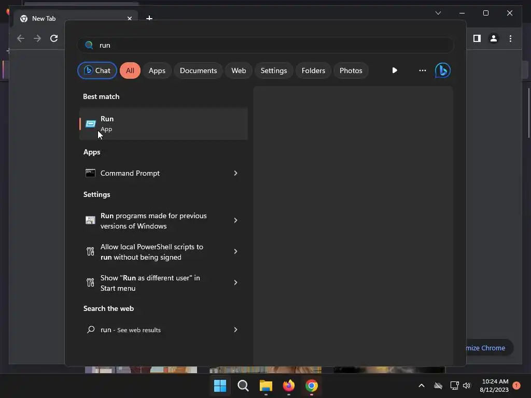Switch to Documents filter
531x398 pixels.
198,70
